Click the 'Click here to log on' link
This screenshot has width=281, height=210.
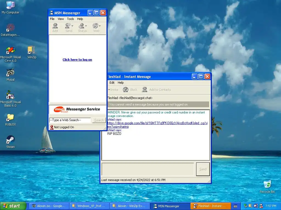(x=77, y=60)
